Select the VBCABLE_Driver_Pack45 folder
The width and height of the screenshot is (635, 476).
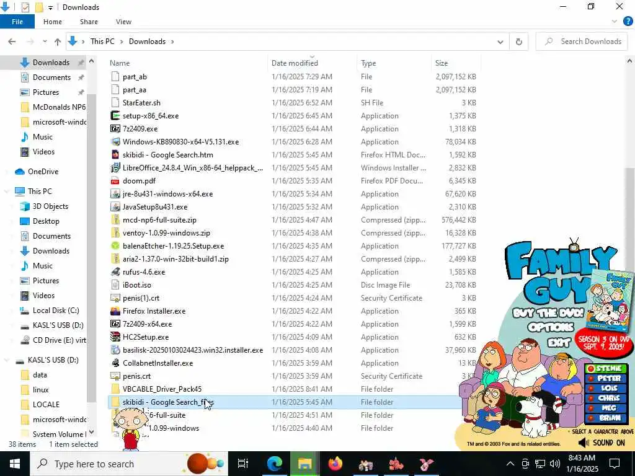[162, 389]
